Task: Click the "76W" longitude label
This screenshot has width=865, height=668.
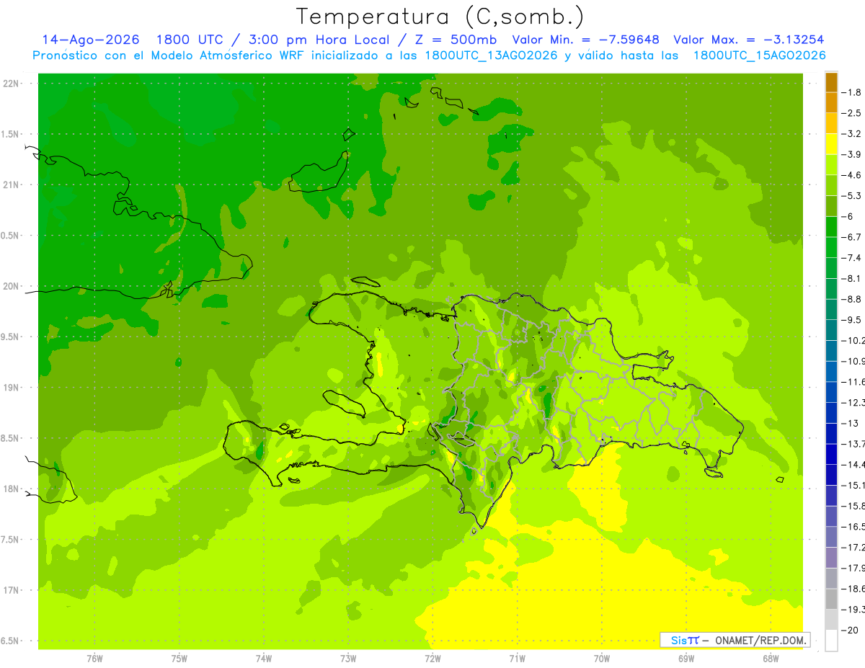Action: (x=94, y=659)
